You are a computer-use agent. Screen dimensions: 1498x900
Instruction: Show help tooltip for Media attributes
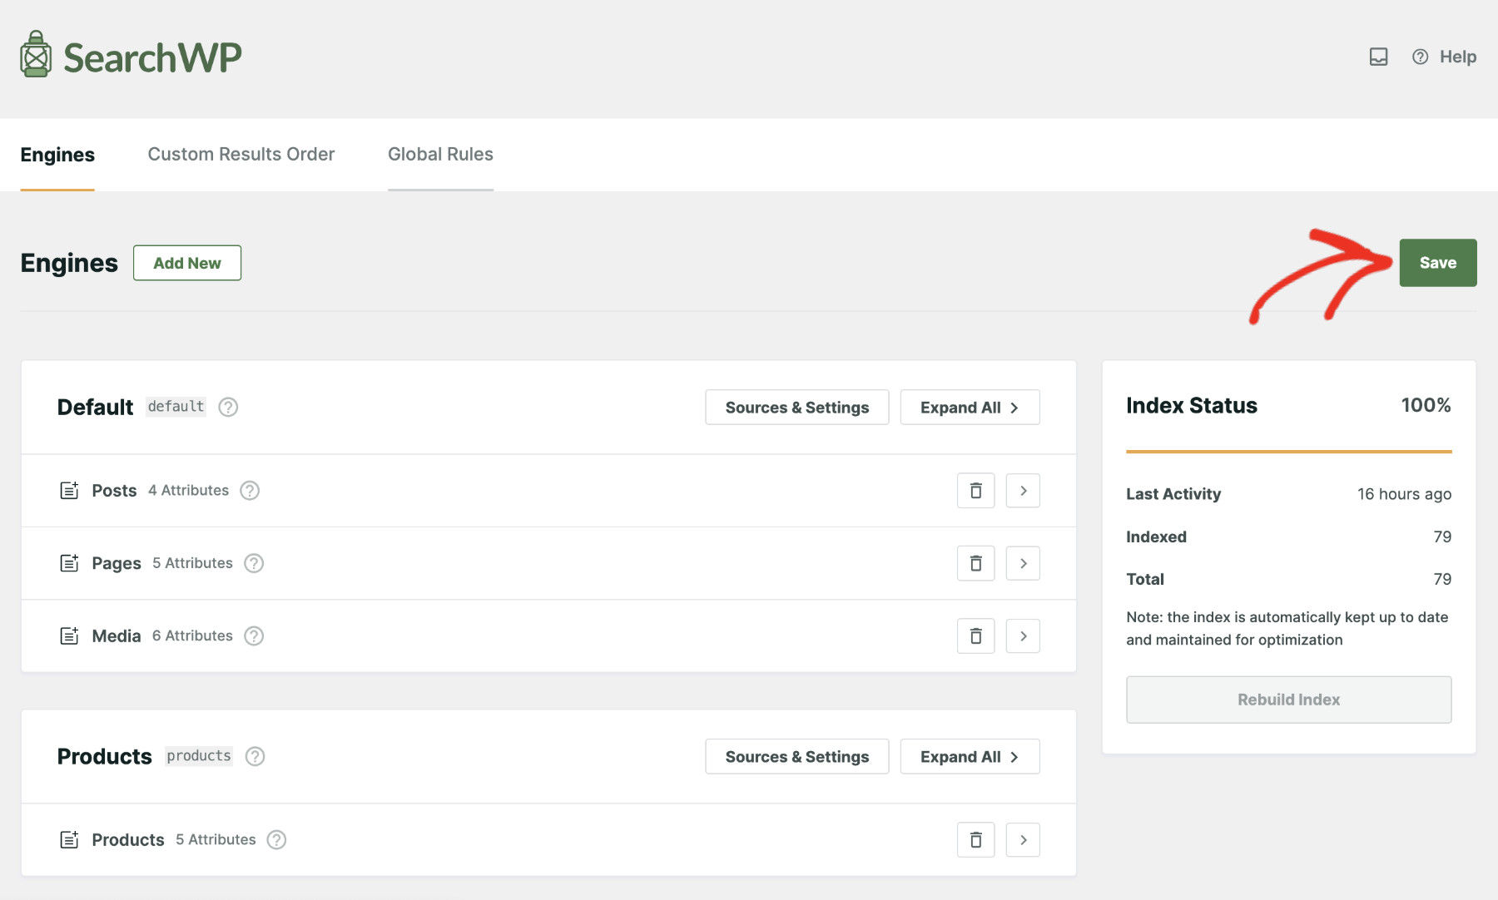(x=254, y=636)
